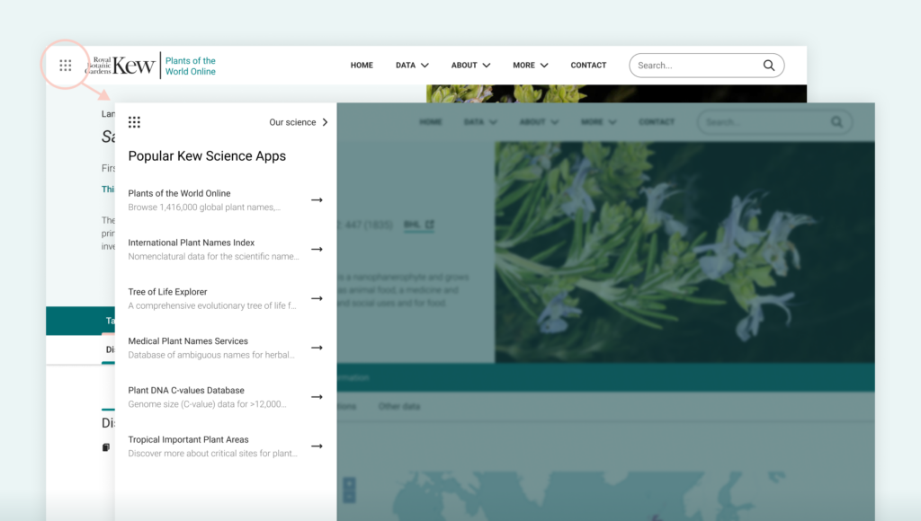Click the Popular Kew Science Apps heading
The height and width of the screenshot is (521, 921).
(207, 156)
